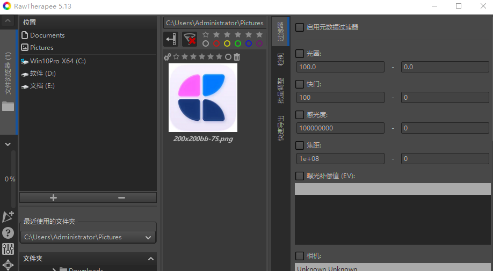
Task: Open new editor window (triangle plus icon)
Action: click(x=8, y=217)
